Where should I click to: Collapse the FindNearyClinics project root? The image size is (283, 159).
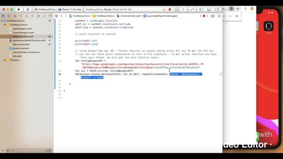pyautogui.click(x=2, y=21)
